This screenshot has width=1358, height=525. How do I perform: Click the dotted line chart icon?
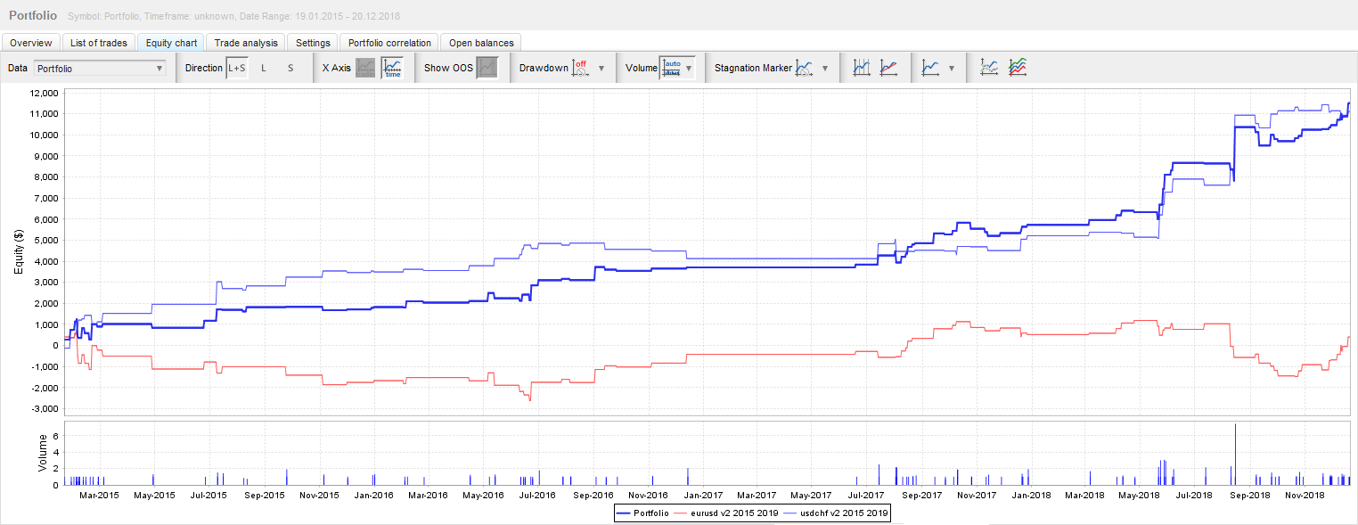coord(989,68)
